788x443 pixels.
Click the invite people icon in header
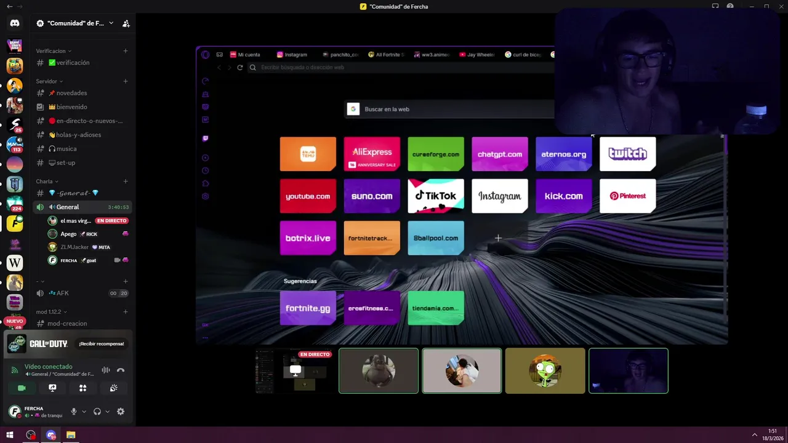click(x=126, y=23)
